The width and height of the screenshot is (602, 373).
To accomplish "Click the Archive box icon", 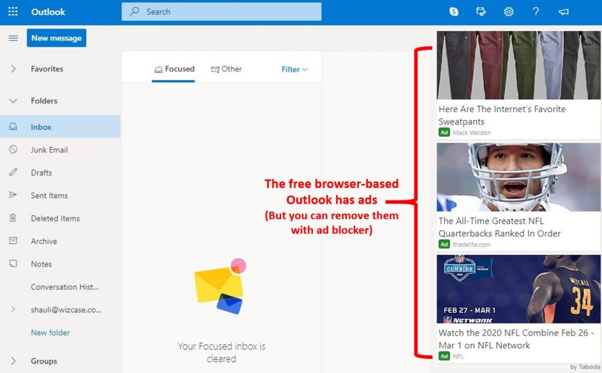I will coord(13,241).
